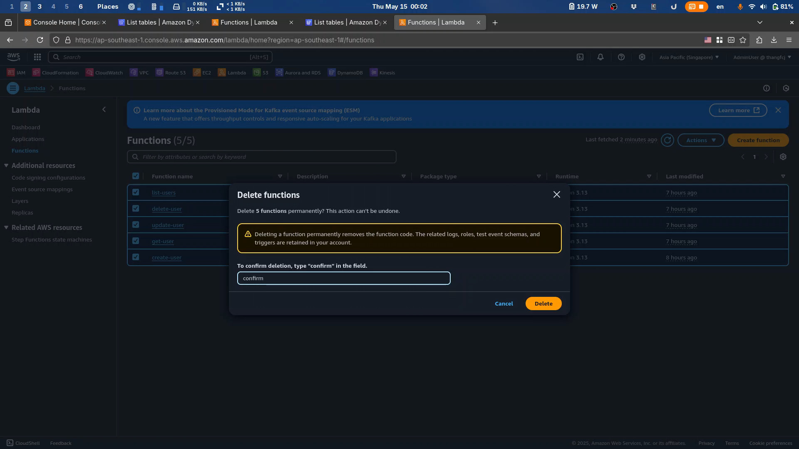Click the AWS logo
Image resolution: width=799 pixels, height=449 pixels.
[13, 57]
